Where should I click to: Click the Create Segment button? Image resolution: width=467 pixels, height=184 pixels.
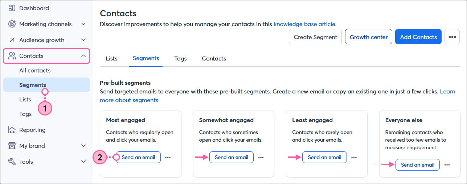(315, 37)
